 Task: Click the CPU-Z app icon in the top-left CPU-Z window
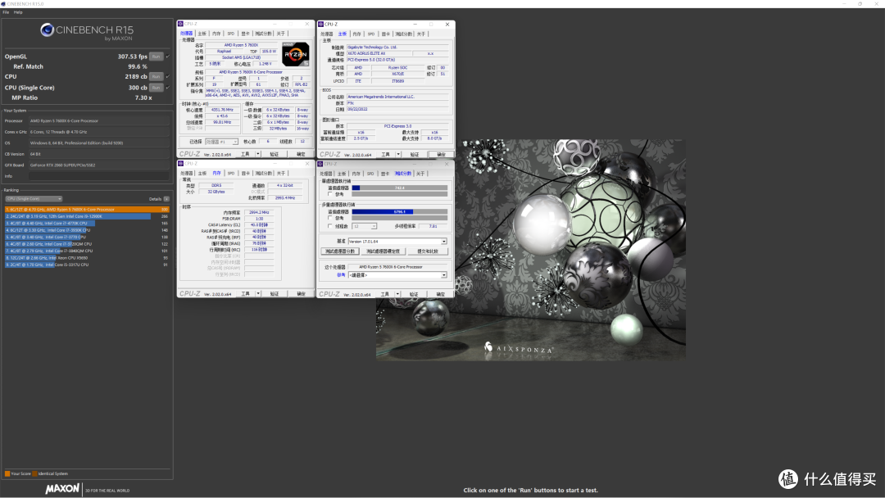pyautogui.click(x=180, y=24)
